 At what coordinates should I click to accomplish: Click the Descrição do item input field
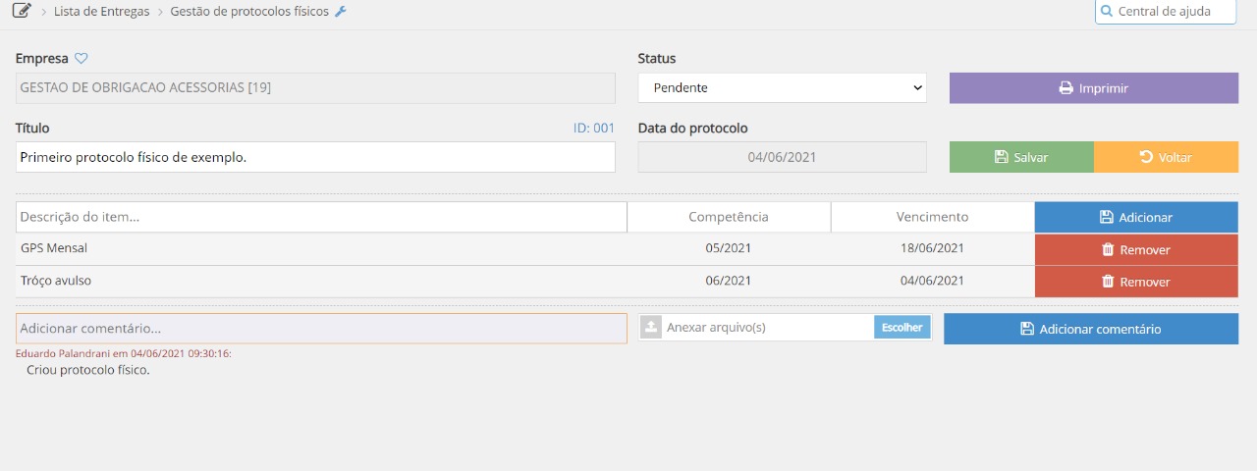[321, 217]
